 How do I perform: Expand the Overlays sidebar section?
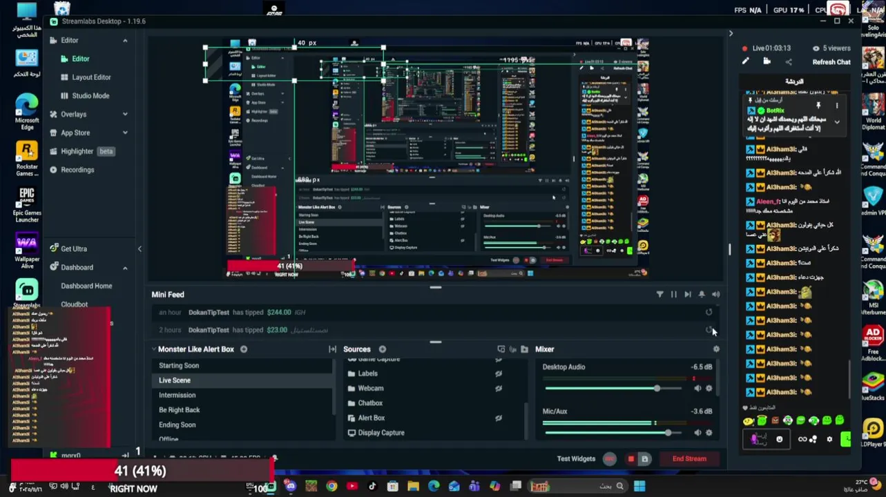pyautogui.click(x=125, y=114)
